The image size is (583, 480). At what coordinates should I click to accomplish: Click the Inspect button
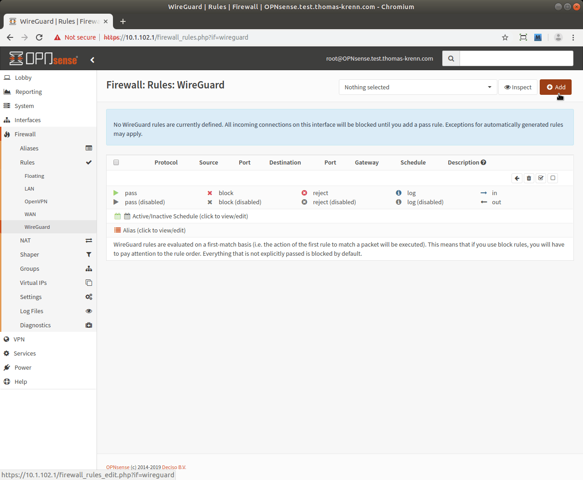(x=518, y=87)
